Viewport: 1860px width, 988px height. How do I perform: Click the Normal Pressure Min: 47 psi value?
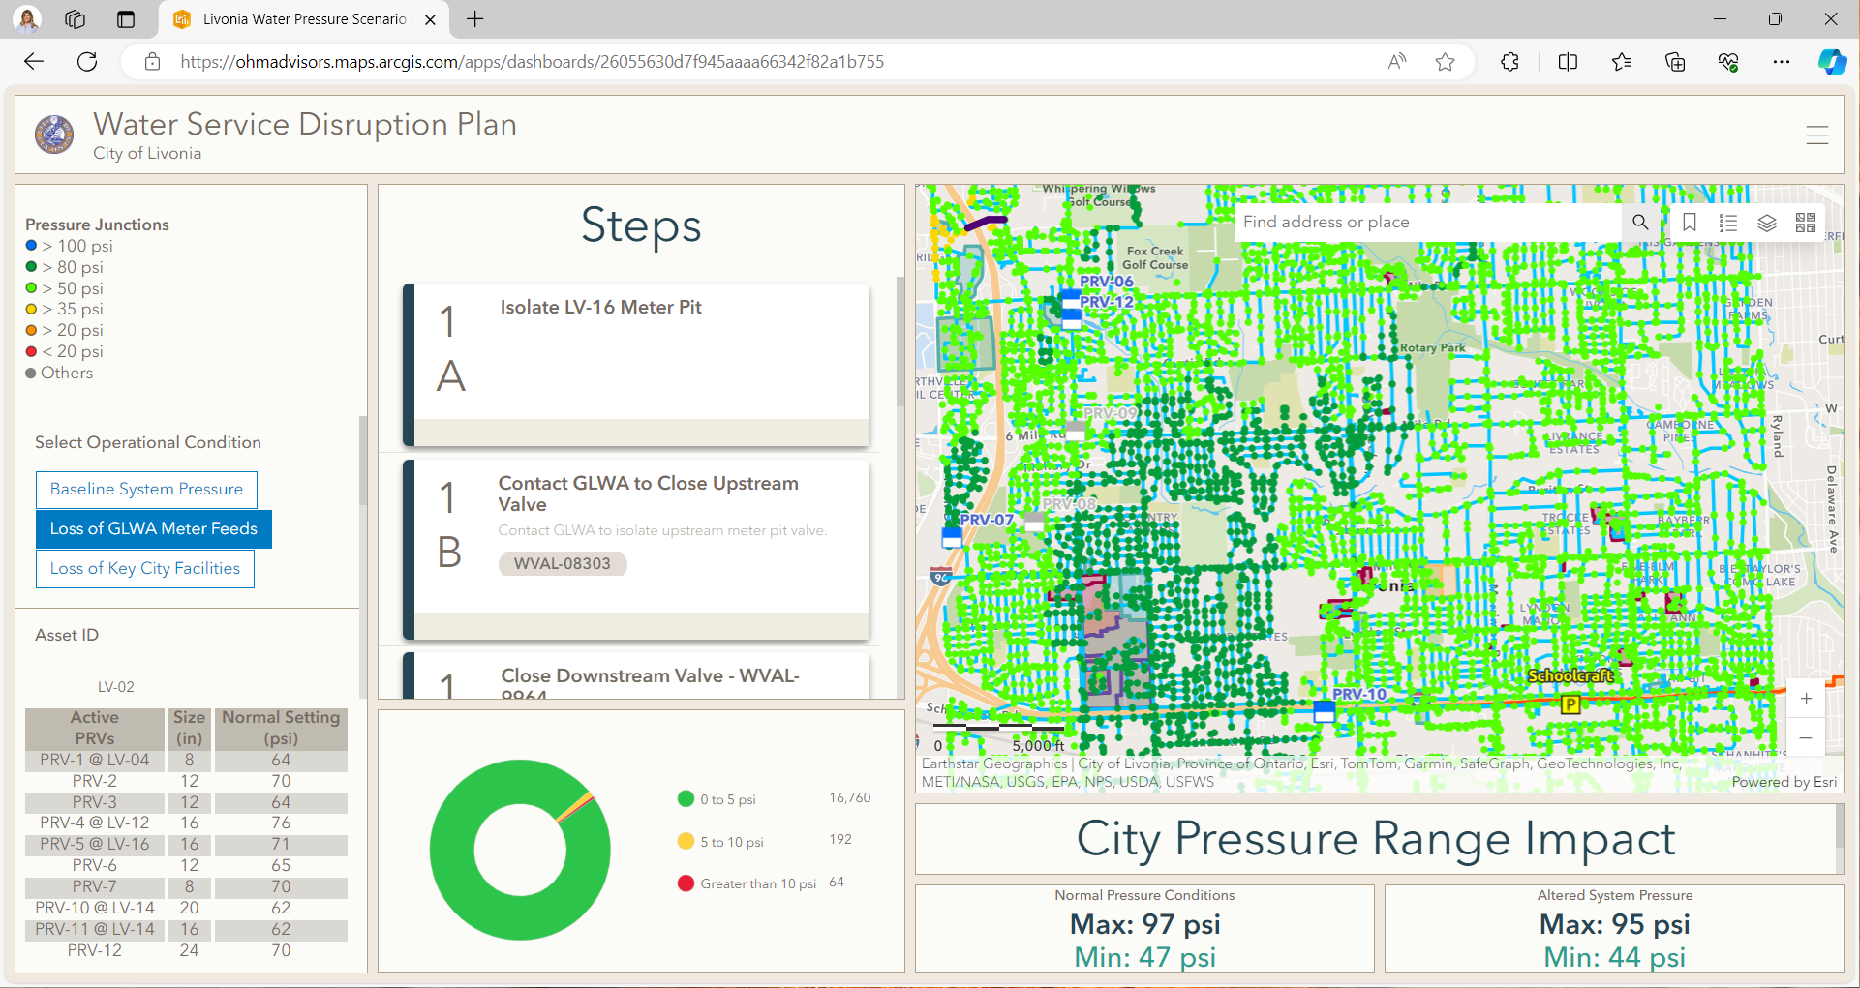point(1145,957)
